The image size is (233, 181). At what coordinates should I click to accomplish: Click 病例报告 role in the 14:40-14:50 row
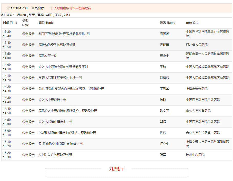(28, 111)
